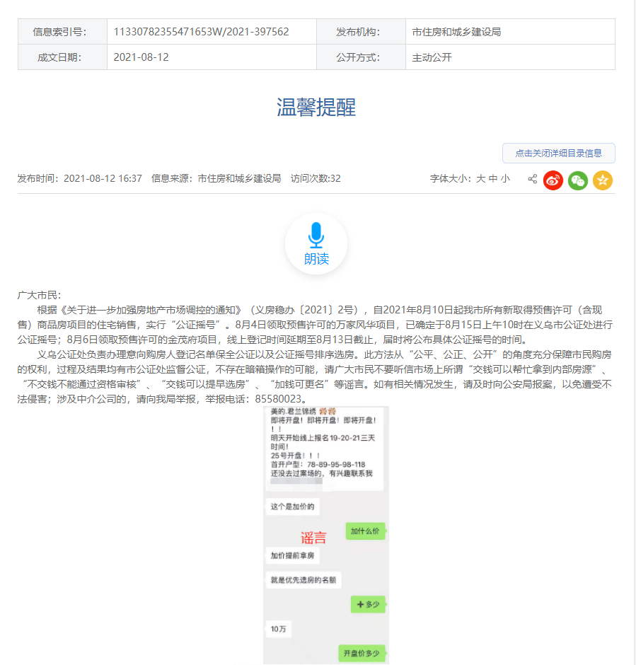Set font size to 小
The height and width of the screenshot is (665, 636).
[505, 179]
